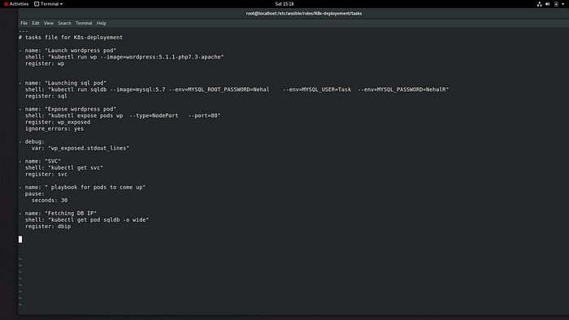Click the kubectl run wp shell line
569x320 pixels.
click(124, 57)
